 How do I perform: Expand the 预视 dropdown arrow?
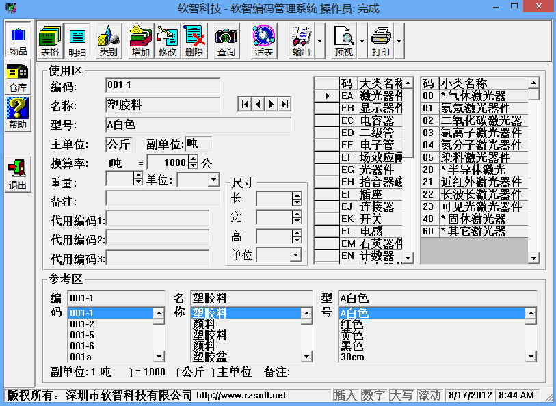(x=362, y=41)
